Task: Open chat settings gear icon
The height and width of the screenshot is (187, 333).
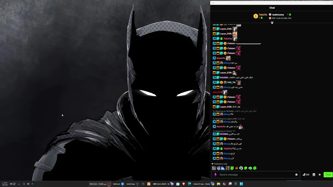Action: [x=320, y=175]
